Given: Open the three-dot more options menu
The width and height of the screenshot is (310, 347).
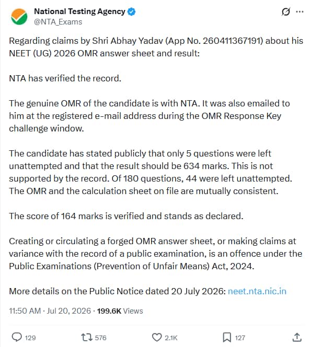Looking at the screenshot, I should [300, 11].
